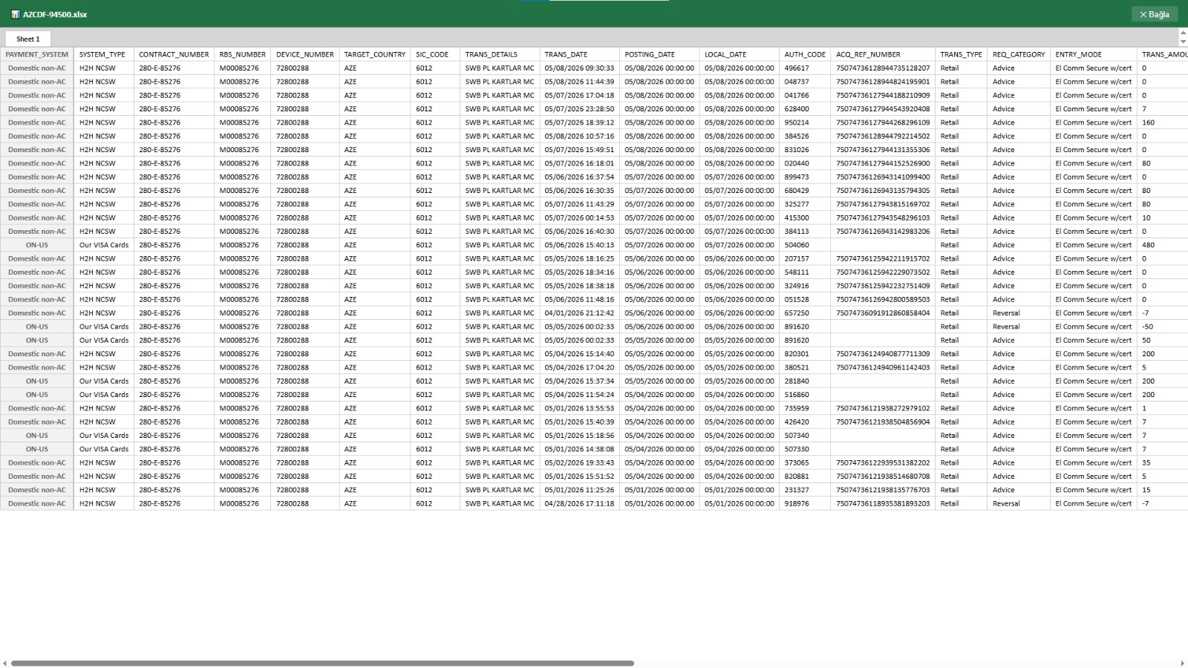Select auth code cell 831026
This screenshot has width=1188, height=668.
(x=805, y=150)
